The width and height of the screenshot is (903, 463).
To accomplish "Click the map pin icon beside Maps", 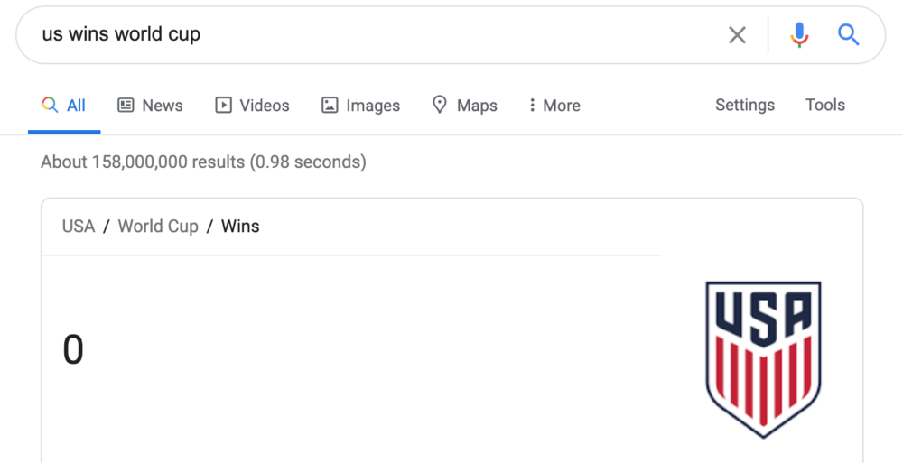I will click(x=440, y=106).
